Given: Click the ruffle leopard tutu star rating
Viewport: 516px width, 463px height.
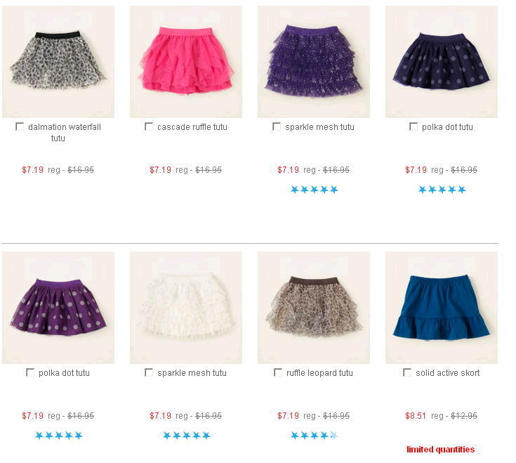Looking at the screenshot, I should coord(315,436).
